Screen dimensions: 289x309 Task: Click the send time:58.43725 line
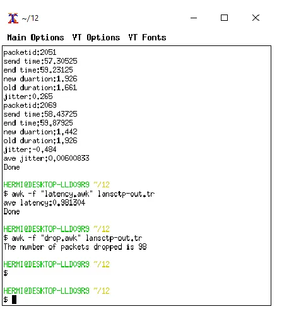40,114
